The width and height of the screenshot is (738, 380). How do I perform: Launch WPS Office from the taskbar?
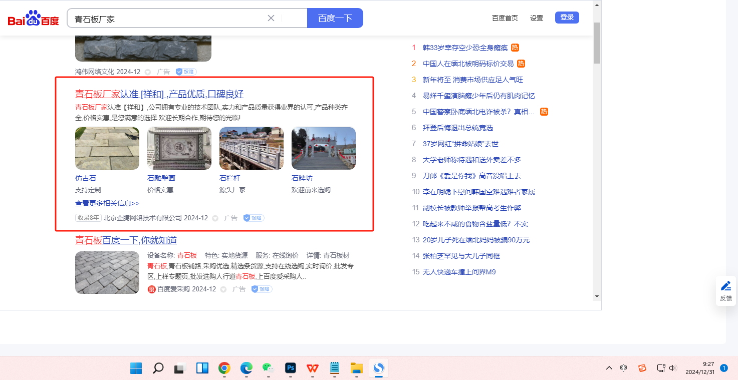pos(313,368)
